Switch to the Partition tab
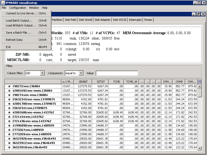 tap(57, 20)
